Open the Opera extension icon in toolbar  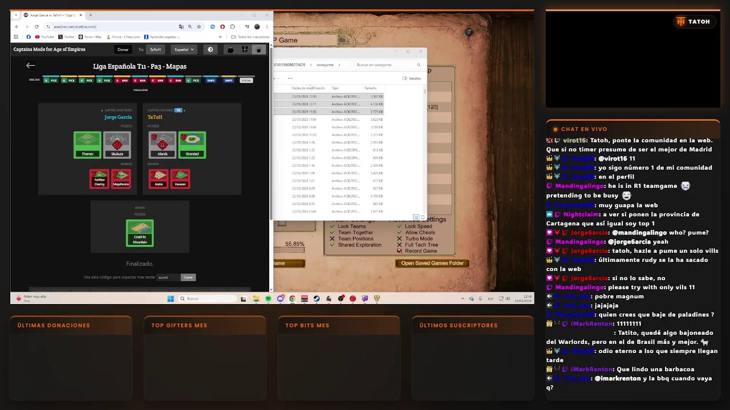(222, 27)
